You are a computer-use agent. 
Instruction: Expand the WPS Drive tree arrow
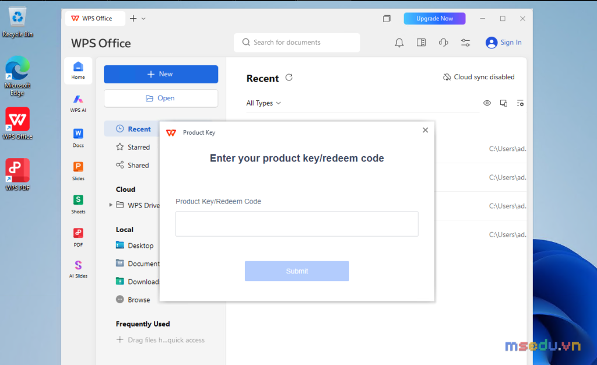point(110,205)
